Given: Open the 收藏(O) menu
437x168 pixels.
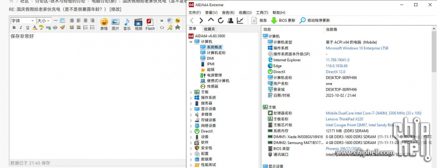Looking at the screenshot, I should coord(245,12).
